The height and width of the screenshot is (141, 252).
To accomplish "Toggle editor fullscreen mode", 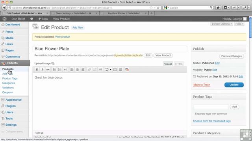I will coord(115,70).
